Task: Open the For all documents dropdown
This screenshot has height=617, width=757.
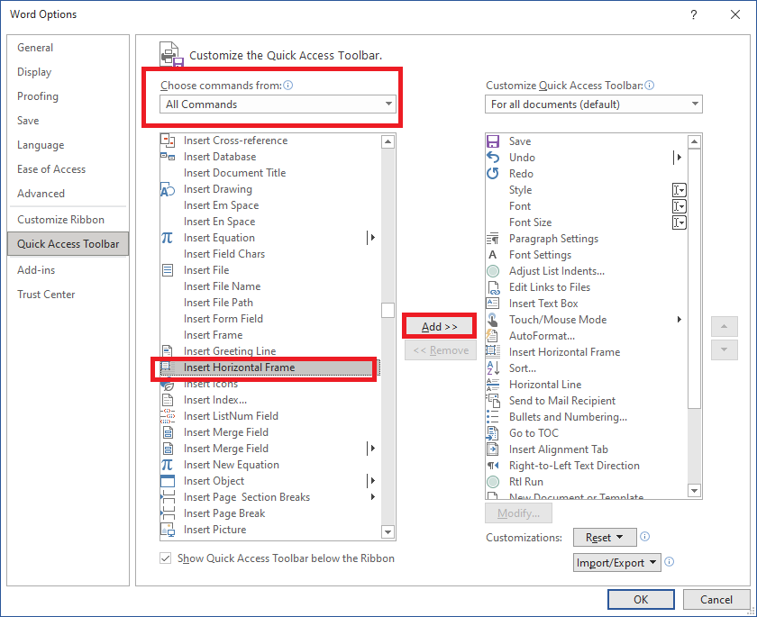Action: (594, 104)
